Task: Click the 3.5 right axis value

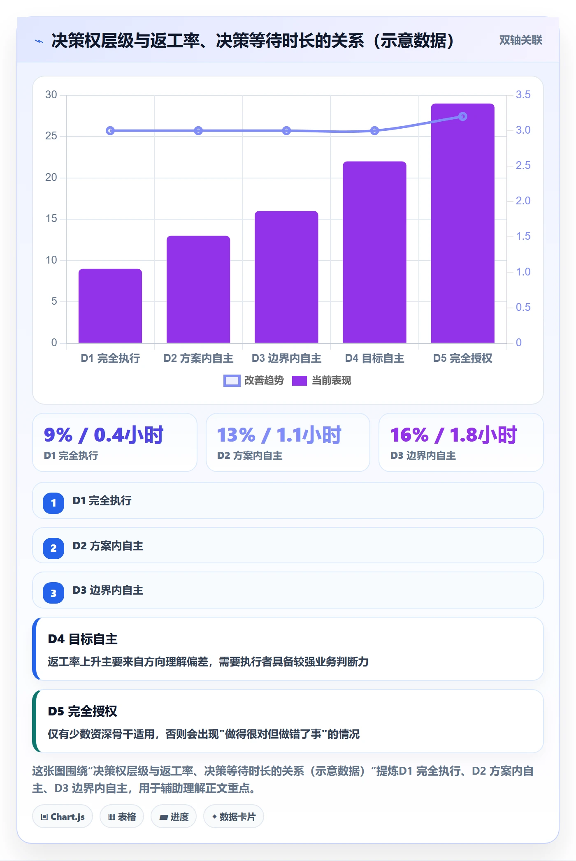Action: tap(523, 95)
